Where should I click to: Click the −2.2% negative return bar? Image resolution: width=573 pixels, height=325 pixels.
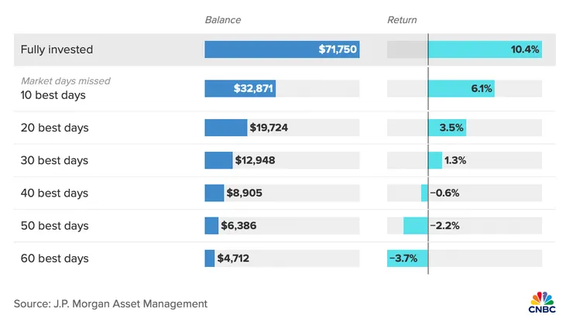click(416, 226)
